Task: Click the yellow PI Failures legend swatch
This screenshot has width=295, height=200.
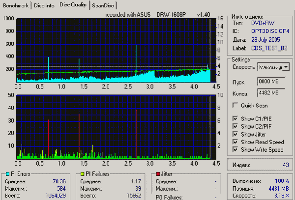Action: [82, 174]
